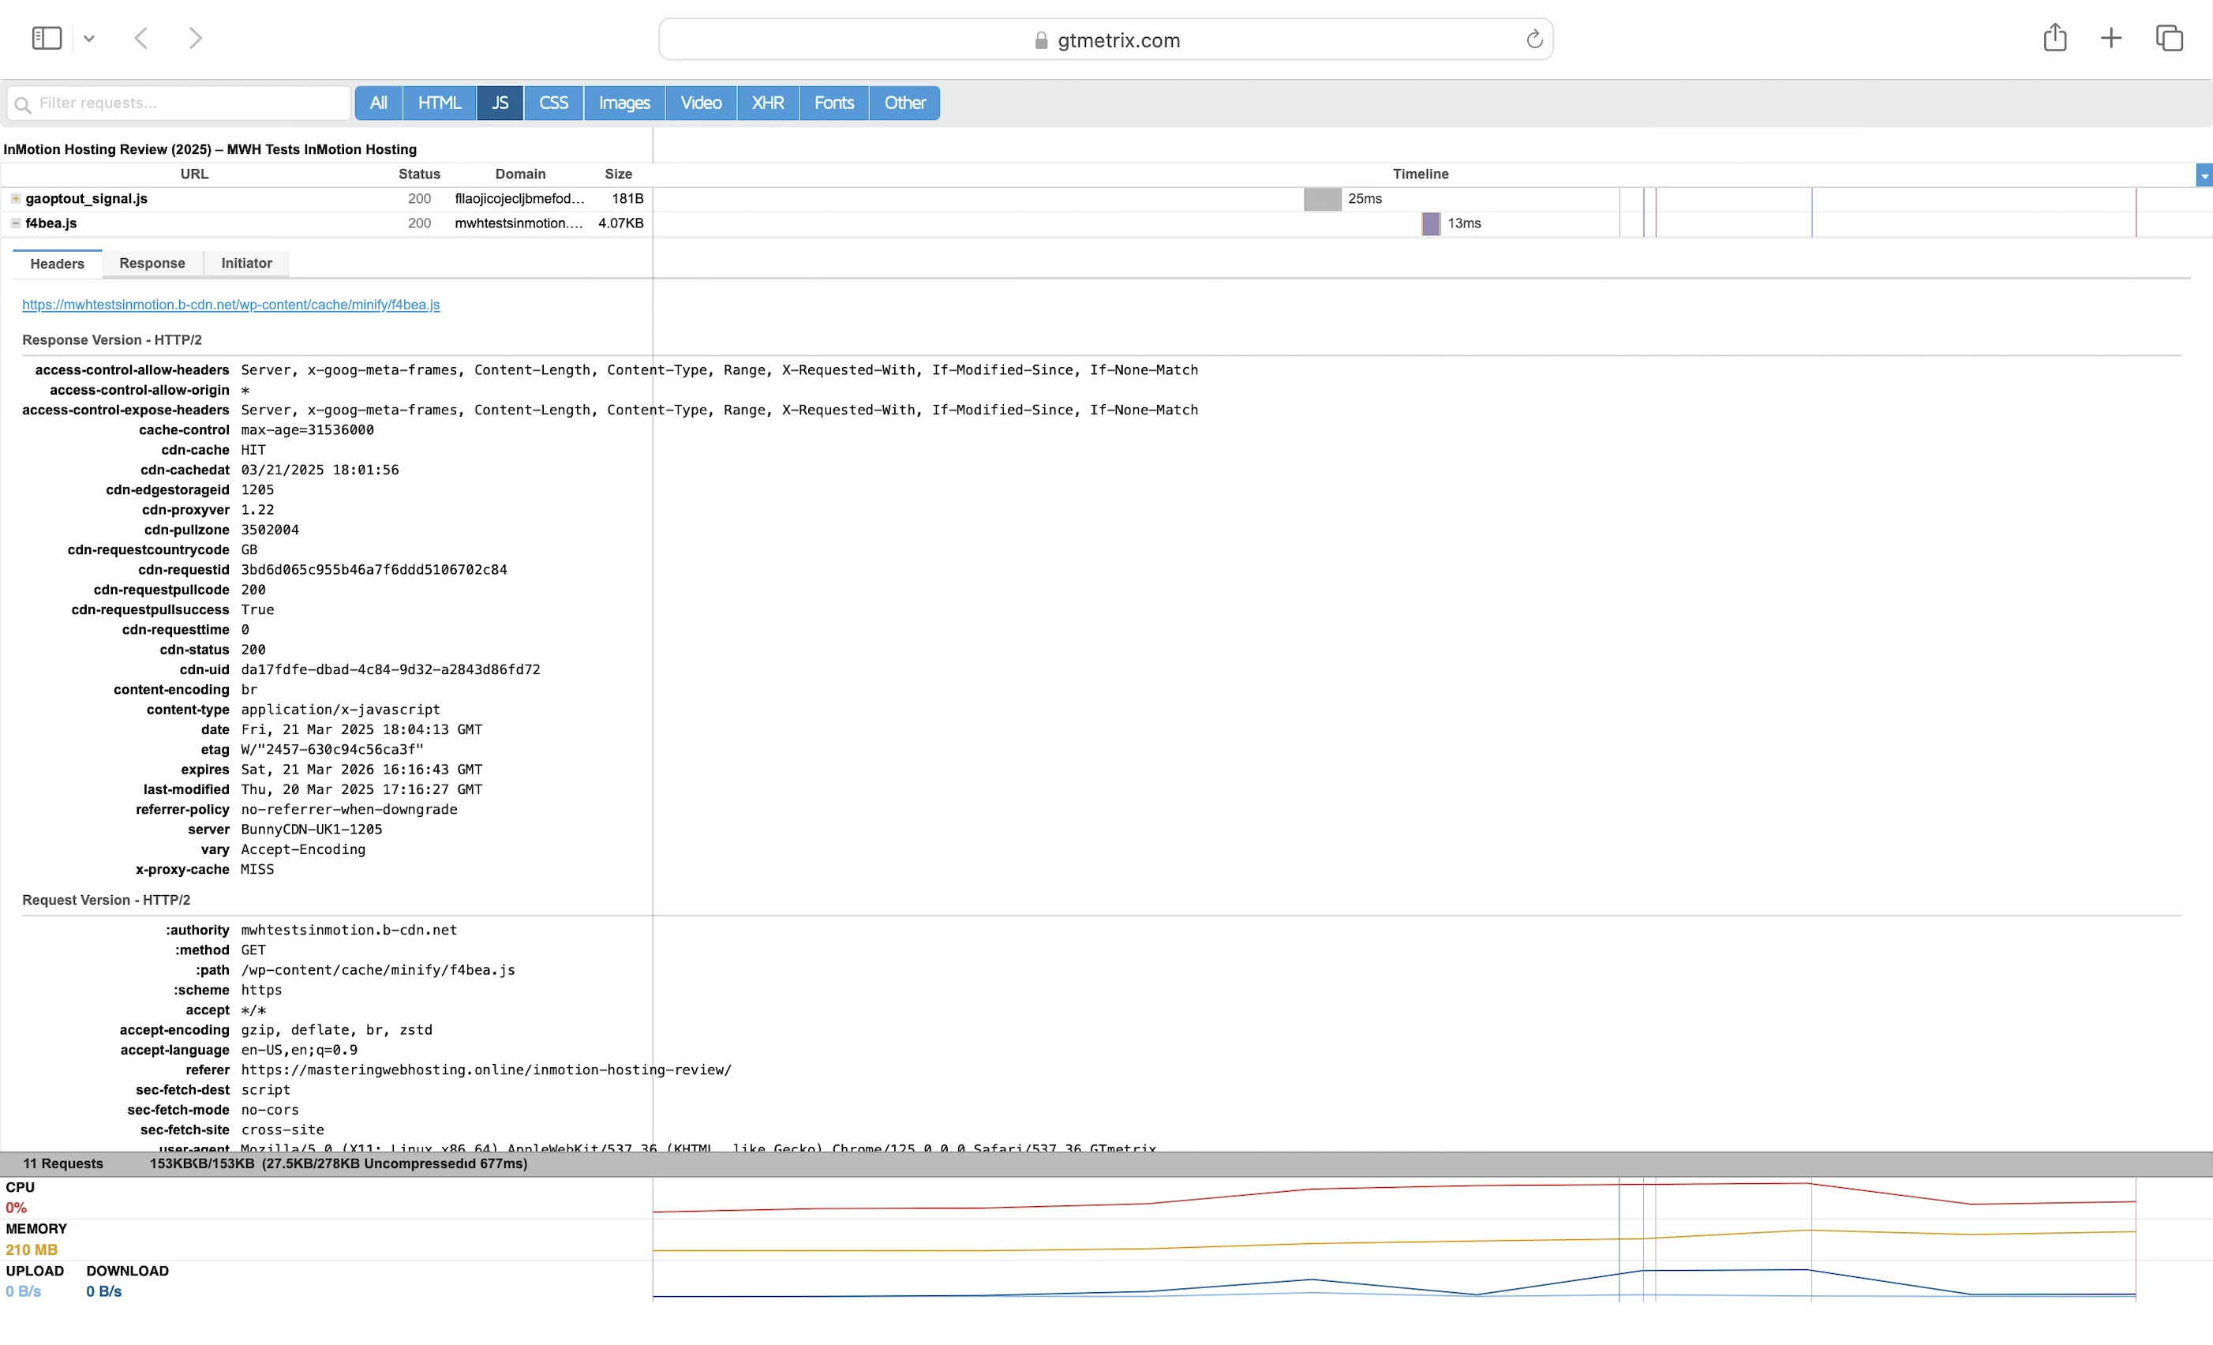Enable the Images request filter
The width and height of the screenshot is (2213, 1345).
coord(624,103)
